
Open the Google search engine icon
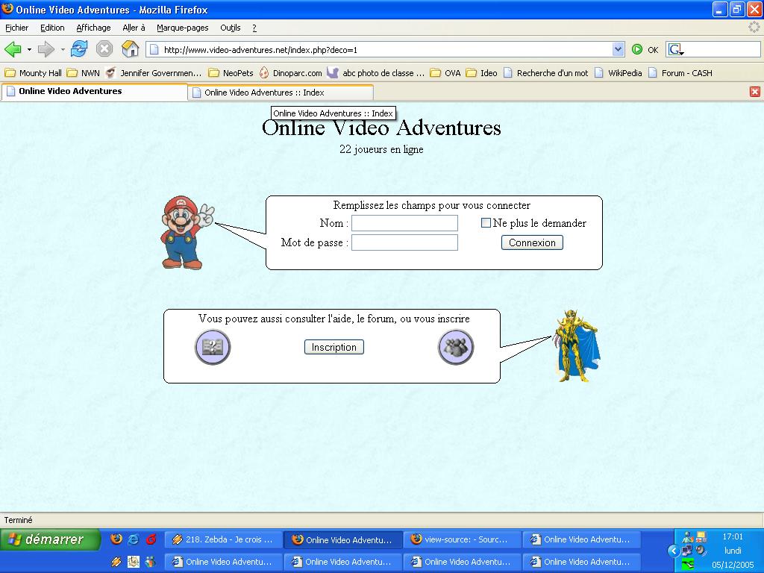tap(675, 50)
